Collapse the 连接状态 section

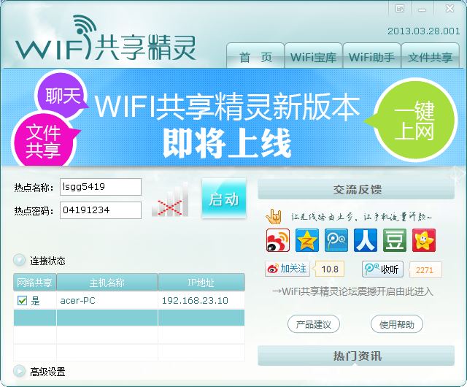(20, 260)
